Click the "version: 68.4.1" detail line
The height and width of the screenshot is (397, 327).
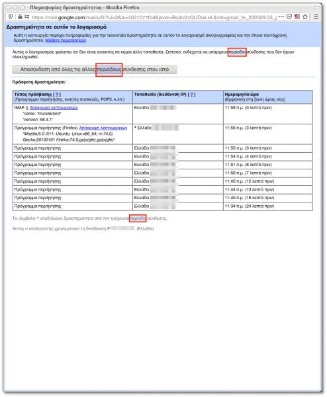38,120
